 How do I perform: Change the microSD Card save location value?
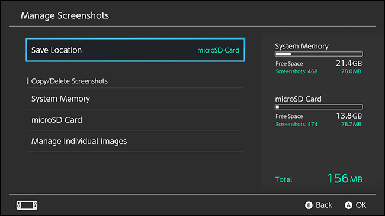pos(218,50)
